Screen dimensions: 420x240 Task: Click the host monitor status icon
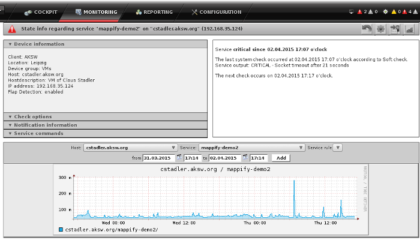click(x=351, y=12)
